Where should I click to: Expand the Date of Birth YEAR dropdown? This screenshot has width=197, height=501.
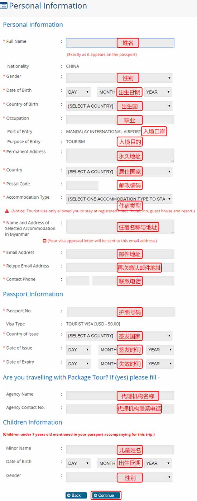tap(158, 92)
